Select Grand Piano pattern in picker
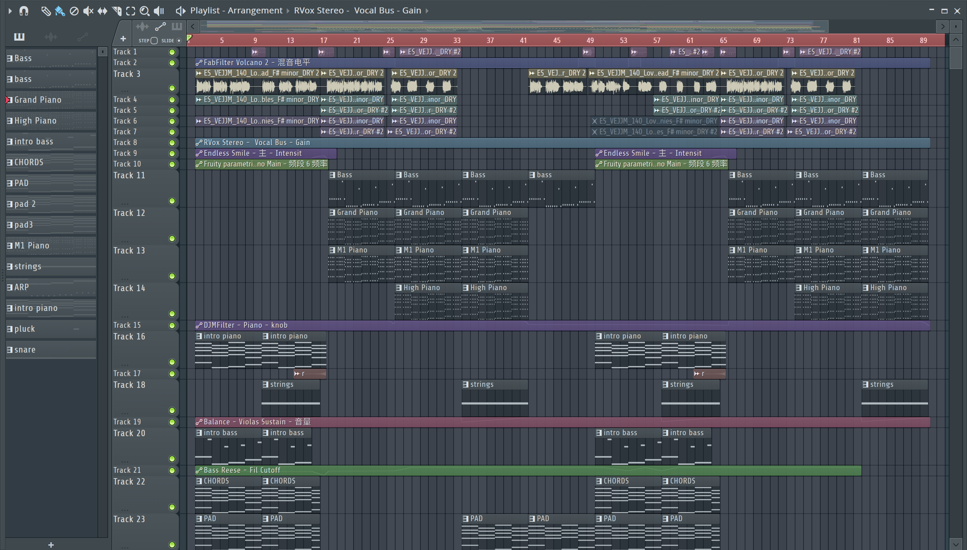The width and height of the screenshot is (967, 550). coord(51,100)
